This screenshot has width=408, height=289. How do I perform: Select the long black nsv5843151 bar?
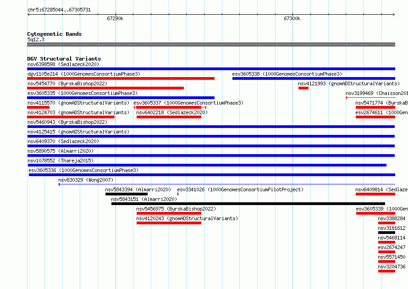[248, 204]
